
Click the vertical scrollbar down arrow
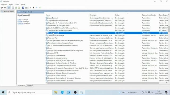(x=169, y=80)
